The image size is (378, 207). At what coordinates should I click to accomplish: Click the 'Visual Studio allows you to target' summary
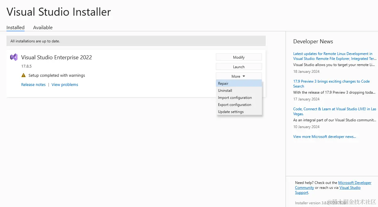click(x=334, y=64)
